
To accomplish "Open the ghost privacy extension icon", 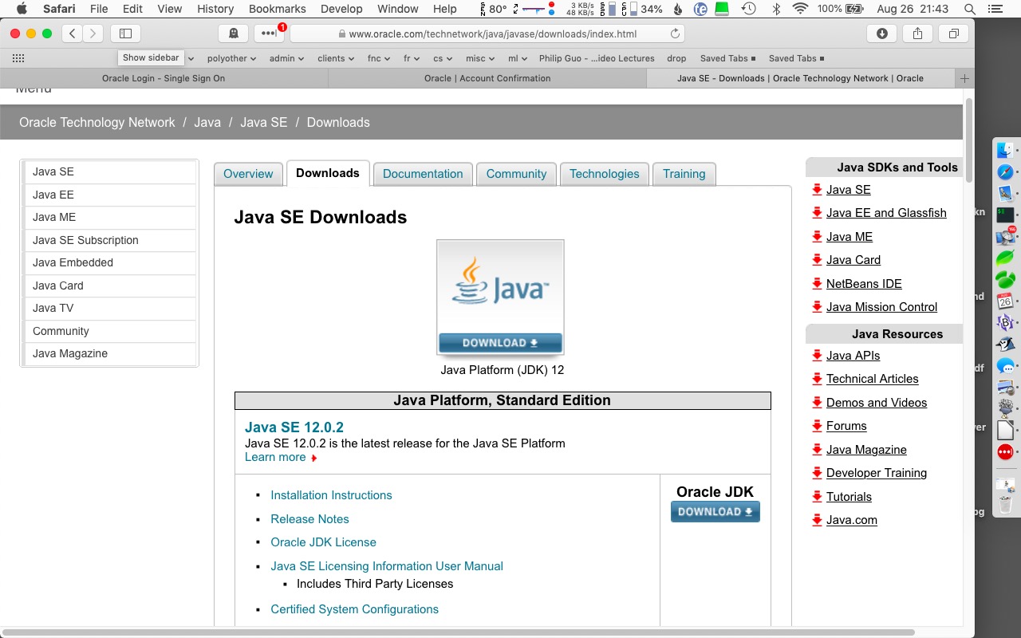I will (x=233, y=33).
